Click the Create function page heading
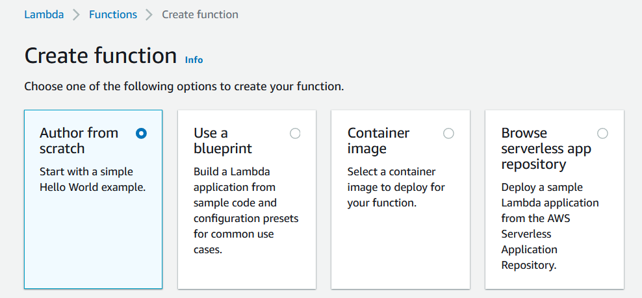 [100, 56]
